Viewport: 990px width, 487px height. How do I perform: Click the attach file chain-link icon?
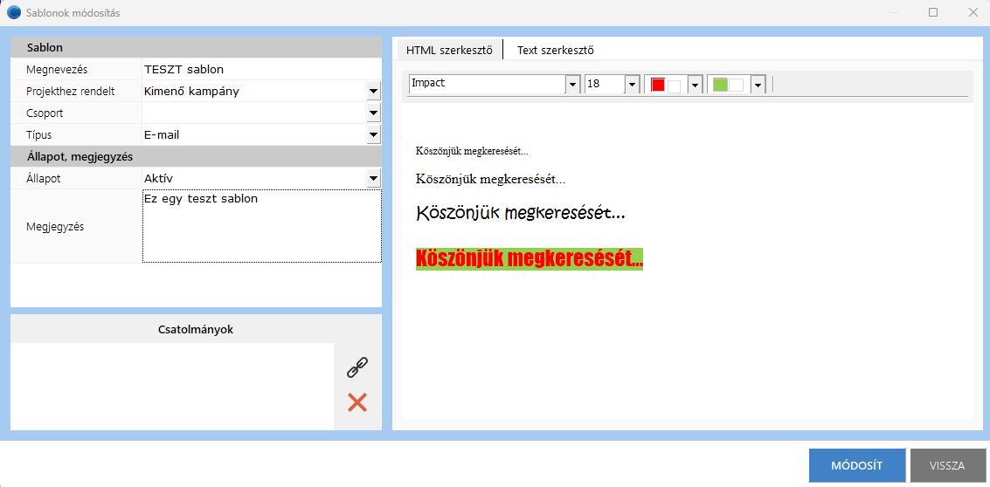[x=357, y=367]
